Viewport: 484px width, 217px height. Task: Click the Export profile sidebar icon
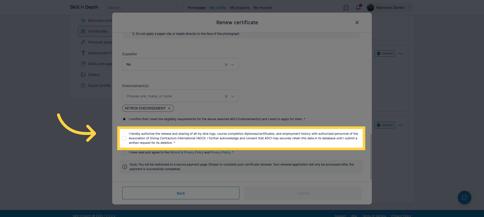pos(83,86)
